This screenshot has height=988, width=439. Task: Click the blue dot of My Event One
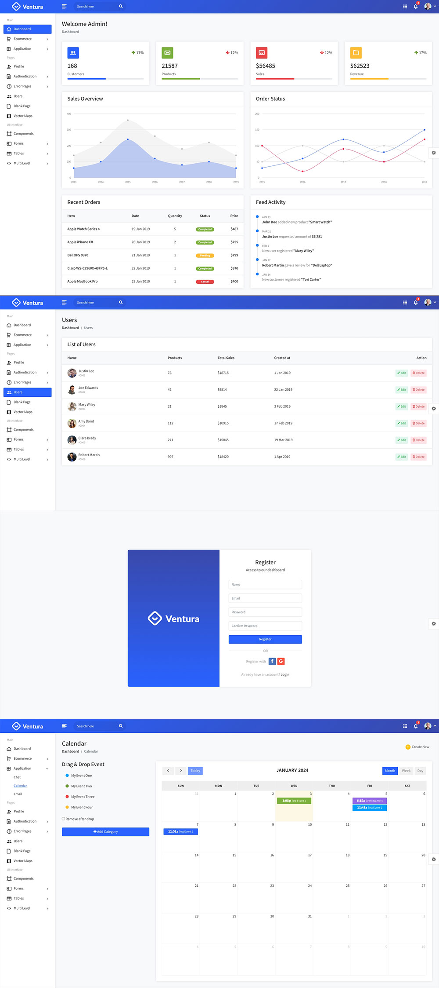click(67, 776)
